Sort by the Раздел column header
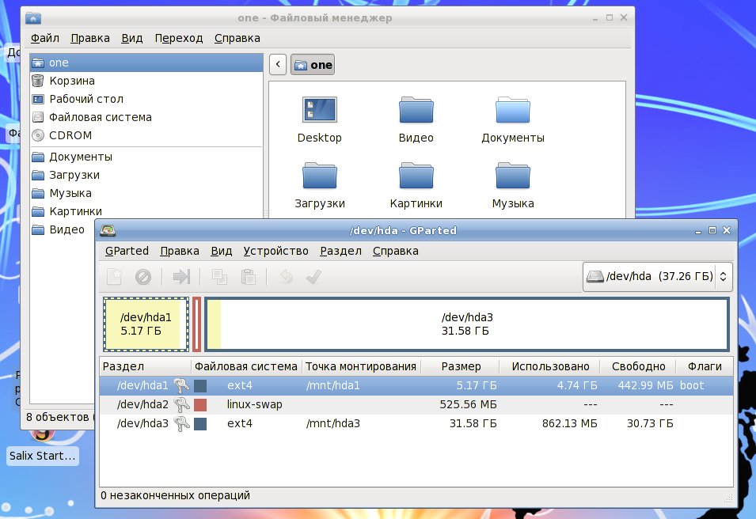The height and width of the screenshot is (519, 756). 146,367
